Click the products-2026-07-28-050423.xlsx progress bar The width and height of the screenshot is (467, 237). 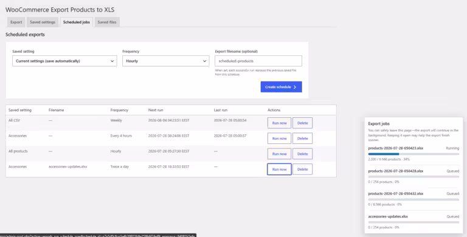[413, 154]
